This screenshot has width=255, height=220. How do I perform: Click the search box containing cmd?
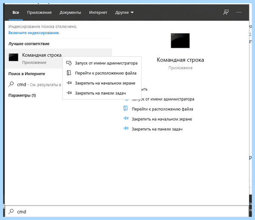point(127,211)
